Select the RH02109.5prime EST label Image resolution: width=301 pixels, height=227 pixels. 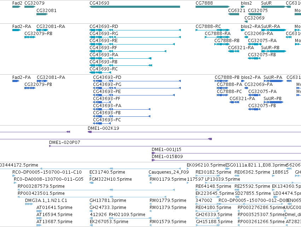(x=127, y=215)
